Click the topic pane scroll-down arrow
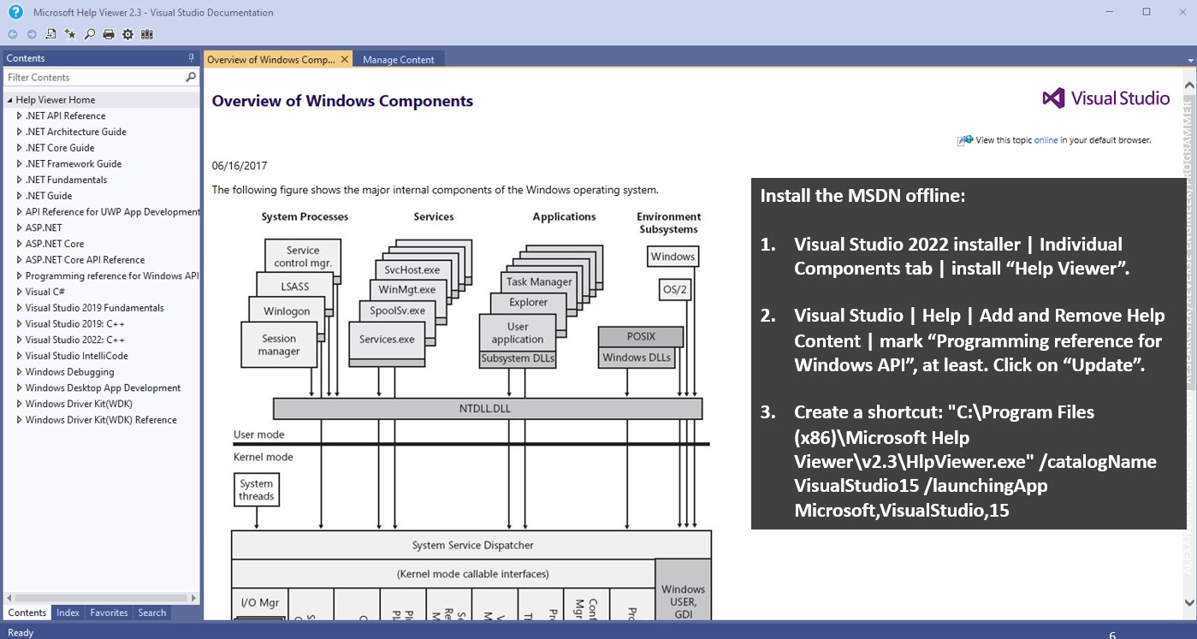 point(1189,603)
